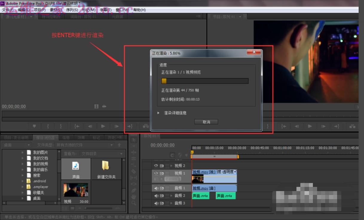This screenshot has width=364, height=220.
Task: Play the sequence in Program monitor
Action: (310, 126)
